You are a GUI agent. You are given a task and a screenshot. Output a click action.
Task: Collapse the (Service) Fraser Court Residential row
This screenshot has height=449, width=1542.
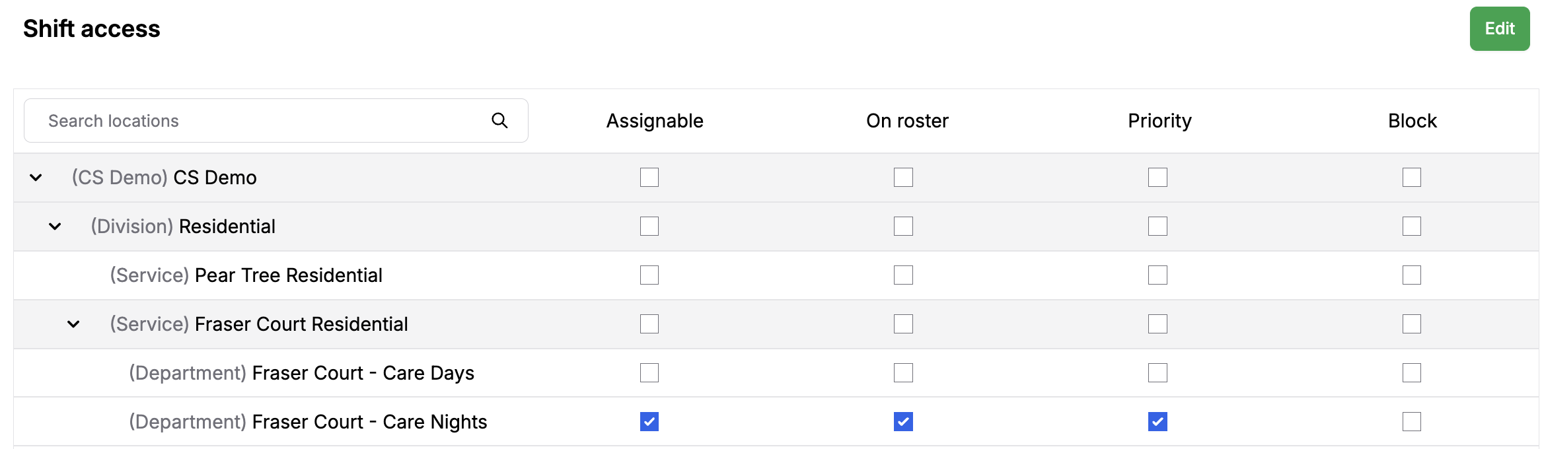(73, 324)
